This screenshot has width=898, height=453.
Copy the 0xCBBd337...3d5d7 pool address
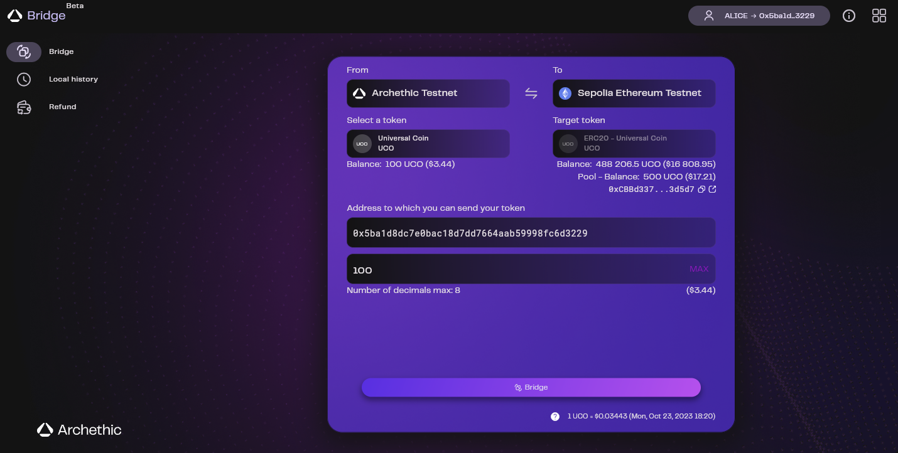click(701, 189)
